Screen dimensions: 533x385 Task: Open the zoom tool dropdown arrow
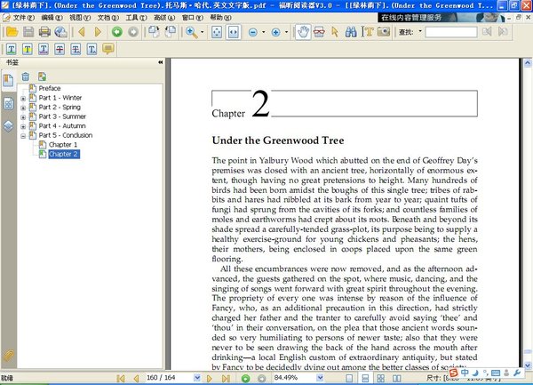pos(203,32)
